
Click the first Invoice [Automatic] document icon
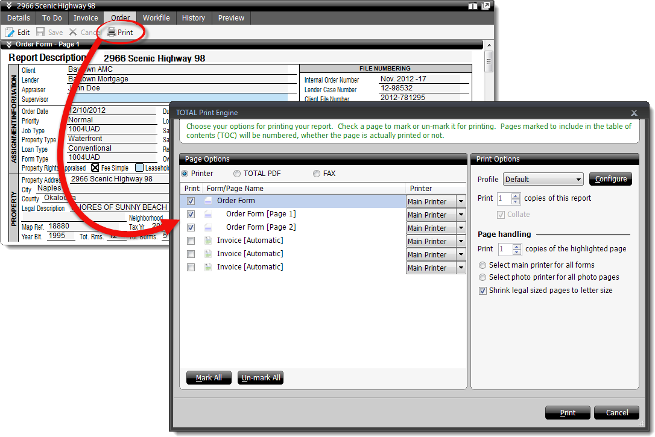pyautogui.click(x=208, y=241)
